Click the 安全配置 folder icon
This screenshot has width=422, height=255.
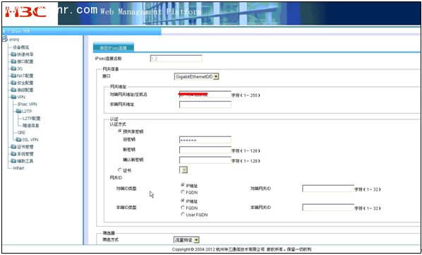[13, 83]
